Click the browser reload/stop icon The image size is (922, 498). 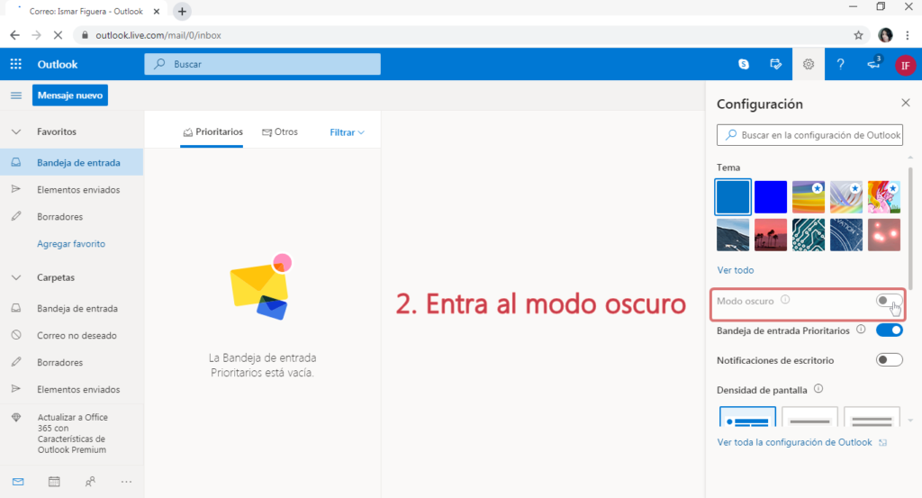coord(58,35)
